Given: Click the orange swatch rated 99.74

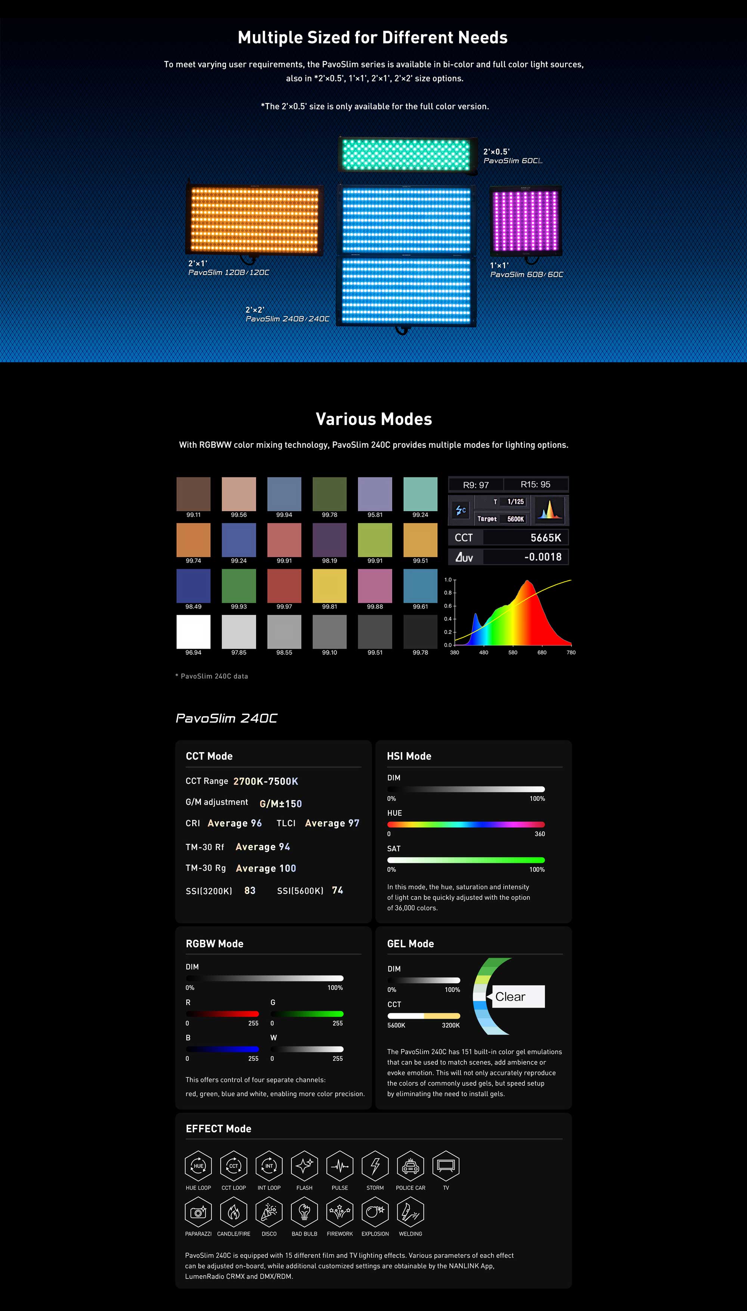Looking at the screenshot, I should point(193,540).
